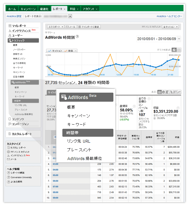Open My Reports (マイレポート) dashboard icon in sidebar
This screenshot has width=189, height=206.
[x=10, y=26]
